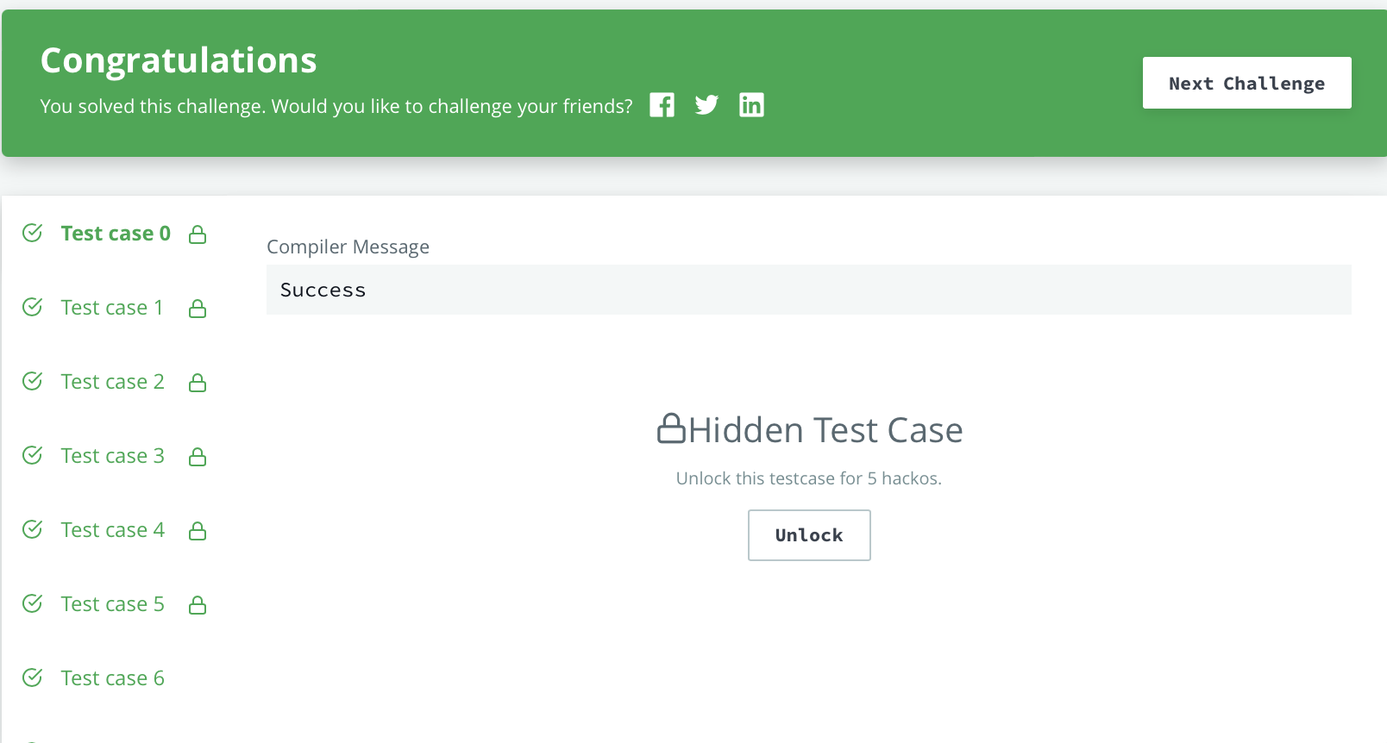Image resolution: width=1387 pixels, height=743 pixels.
Task: Click lock icon next to Test case 0
Action: pyautogui.click(x=198, y=234)
